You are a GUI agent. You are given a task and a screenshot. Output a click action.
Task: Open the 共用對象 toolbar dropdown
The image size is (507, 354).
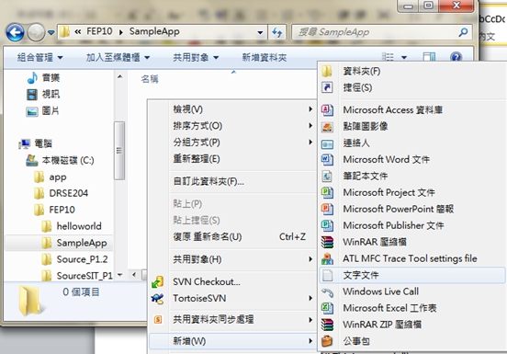click(x=196, y=58)
